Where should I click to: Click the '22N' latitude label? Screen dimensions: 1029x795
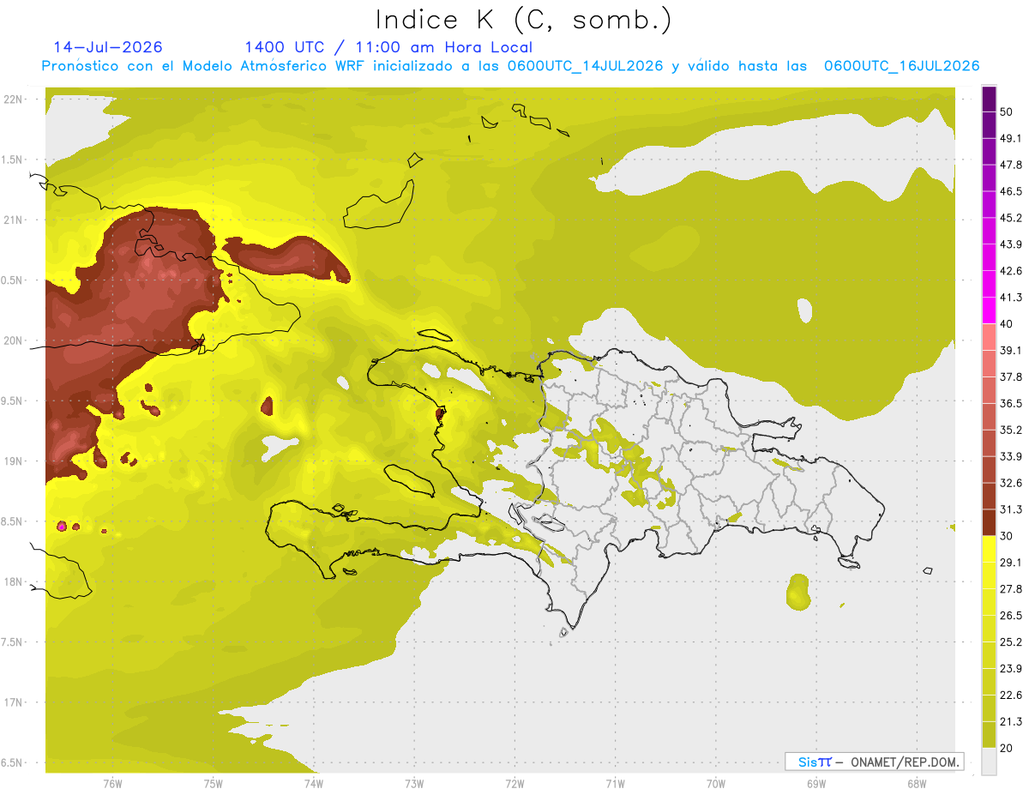(14, 99)
